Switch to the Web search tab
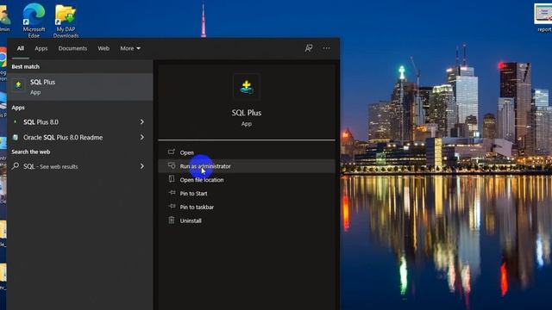This screenshot has width=552, height=310. pos(103,48)
